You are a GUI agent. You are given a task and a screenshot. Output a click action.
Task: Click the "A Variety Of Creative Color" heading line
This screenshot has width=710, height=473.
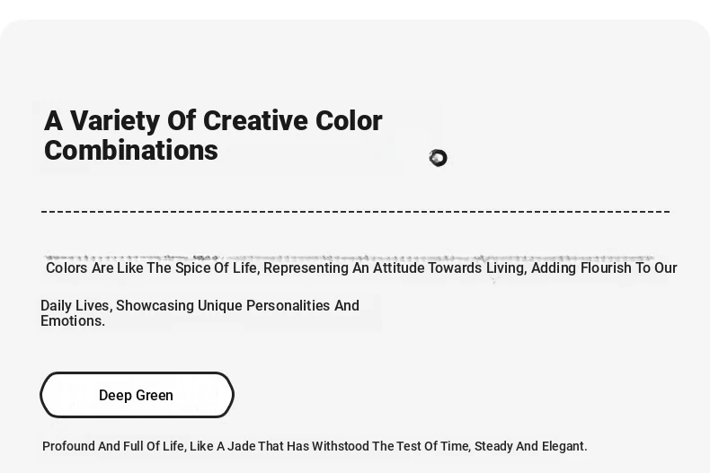pos(213,121)
